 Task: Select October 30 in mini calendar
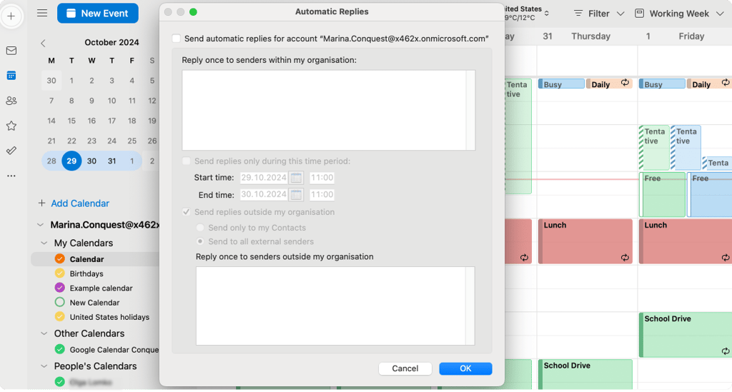point(91,161)
